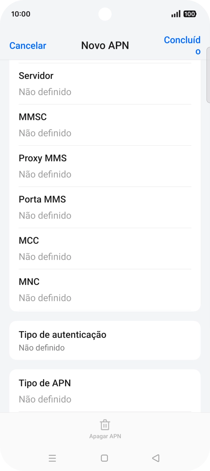This screenshot has width=210, height=471.
Task: Click the scrollbar handle on right edge
Action: [x=208, y=75]
